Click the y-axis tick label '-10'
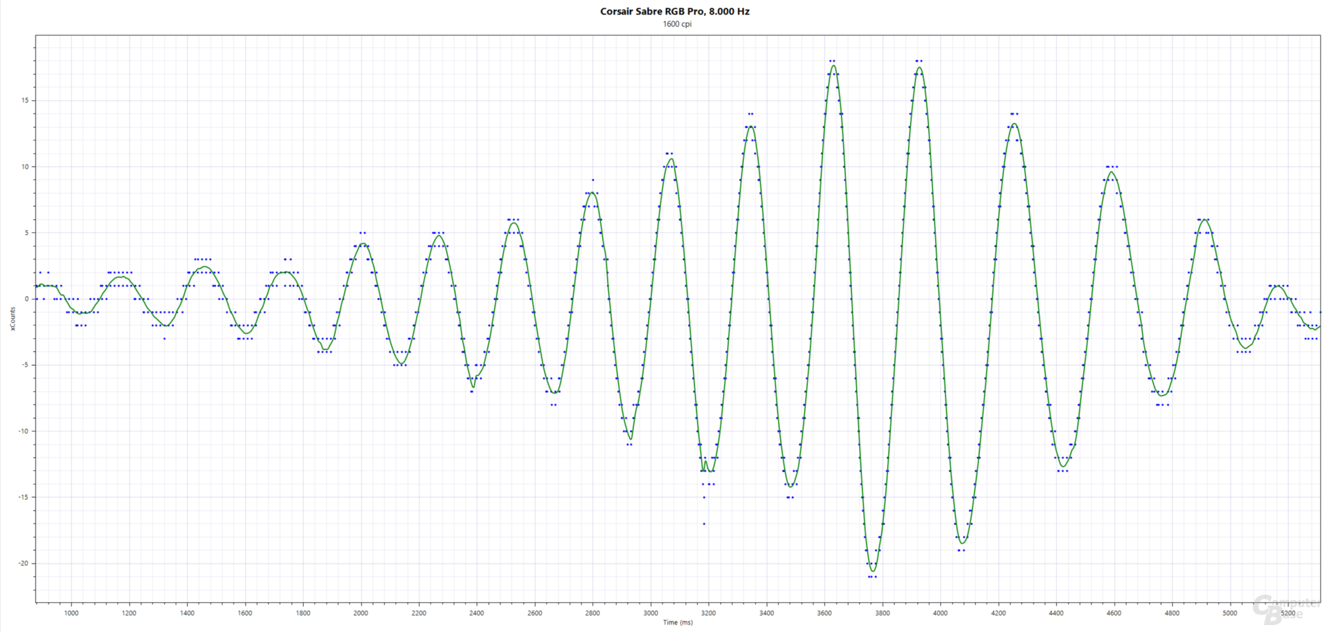 tap(24, 431)
